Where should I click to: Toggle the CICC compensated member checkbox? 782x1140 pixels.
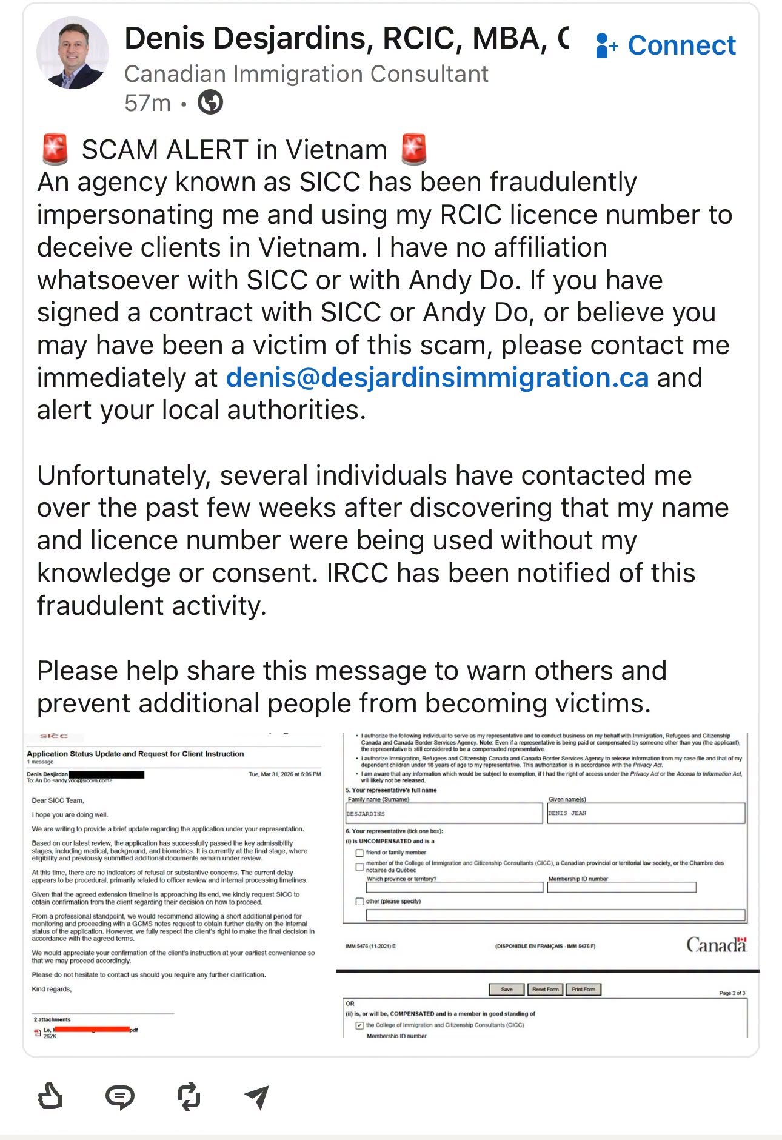(359, 1025)
